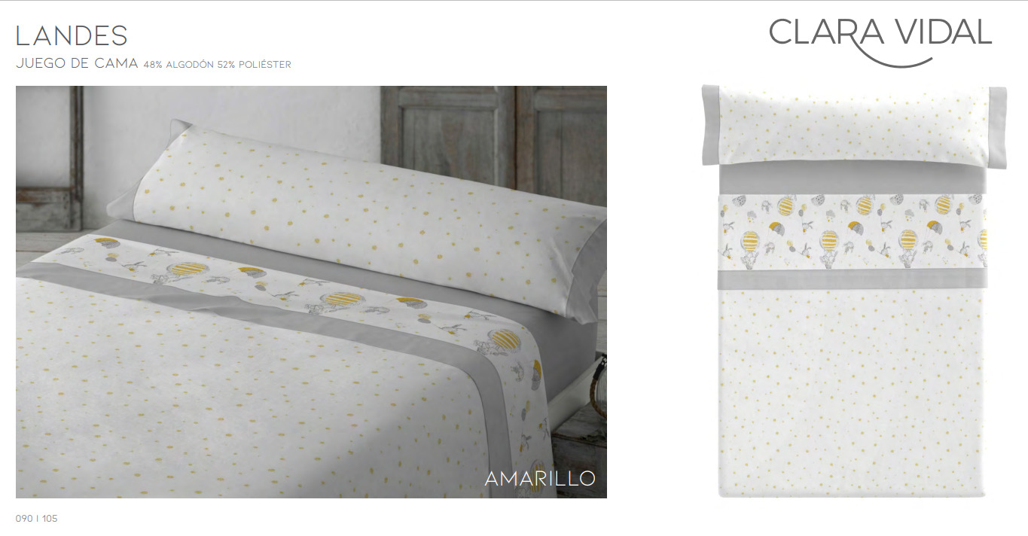The image size is (1028, 536).
Task: Open the flat-lay bedding set image on right
Action: 853,291
